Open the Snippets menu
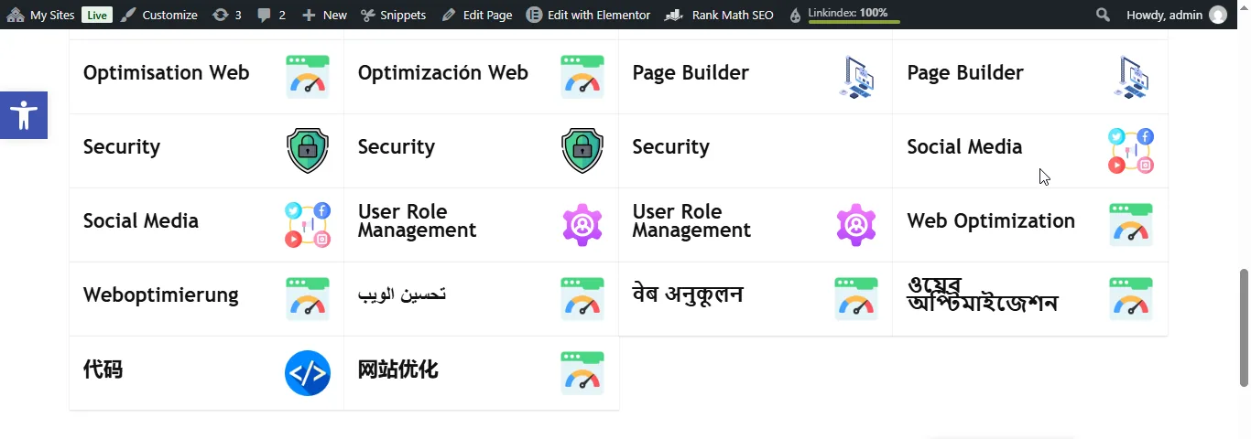This screenshot has height=439, width=1251. click(x=393, y=15)
